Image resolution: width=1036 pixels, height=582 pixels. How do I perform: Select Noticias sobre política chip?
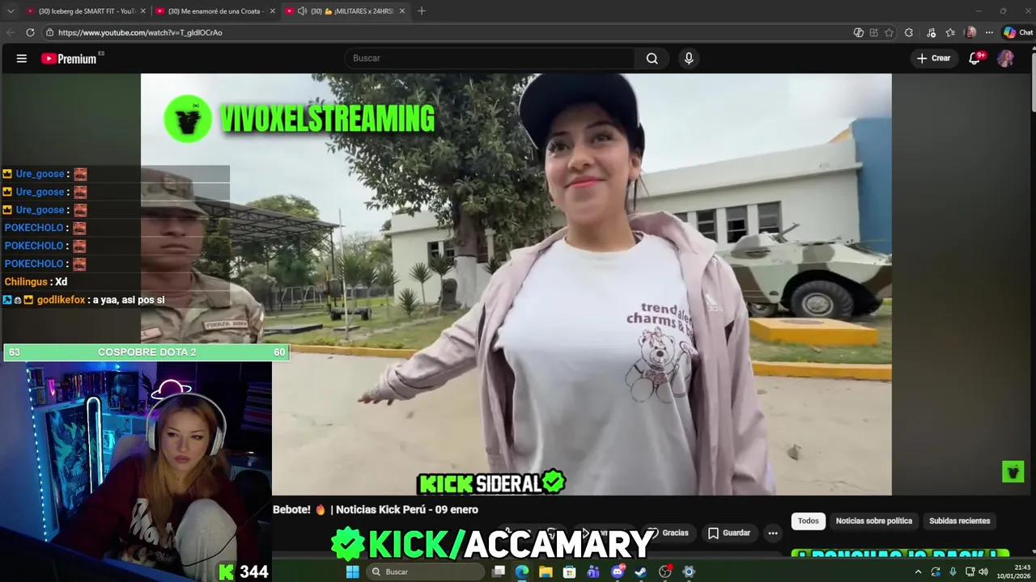[x=874, y=521]
